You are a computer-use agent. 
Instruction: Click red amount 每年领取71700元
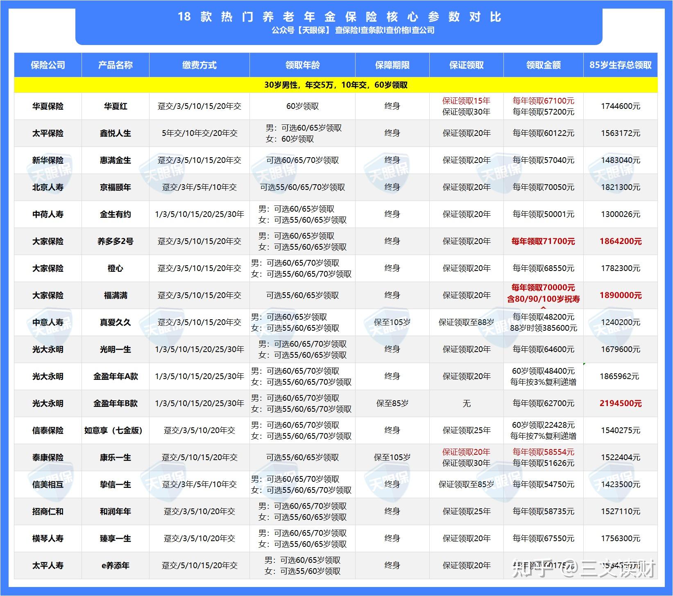click(544, 242)
